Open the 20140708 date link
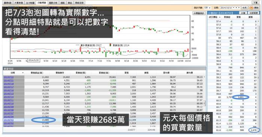 coord(9,110)
